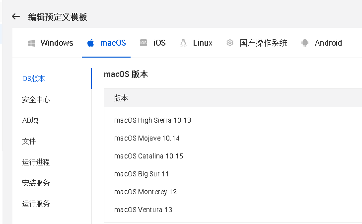Click the Windows logo icon

click(x=31, y=43)
